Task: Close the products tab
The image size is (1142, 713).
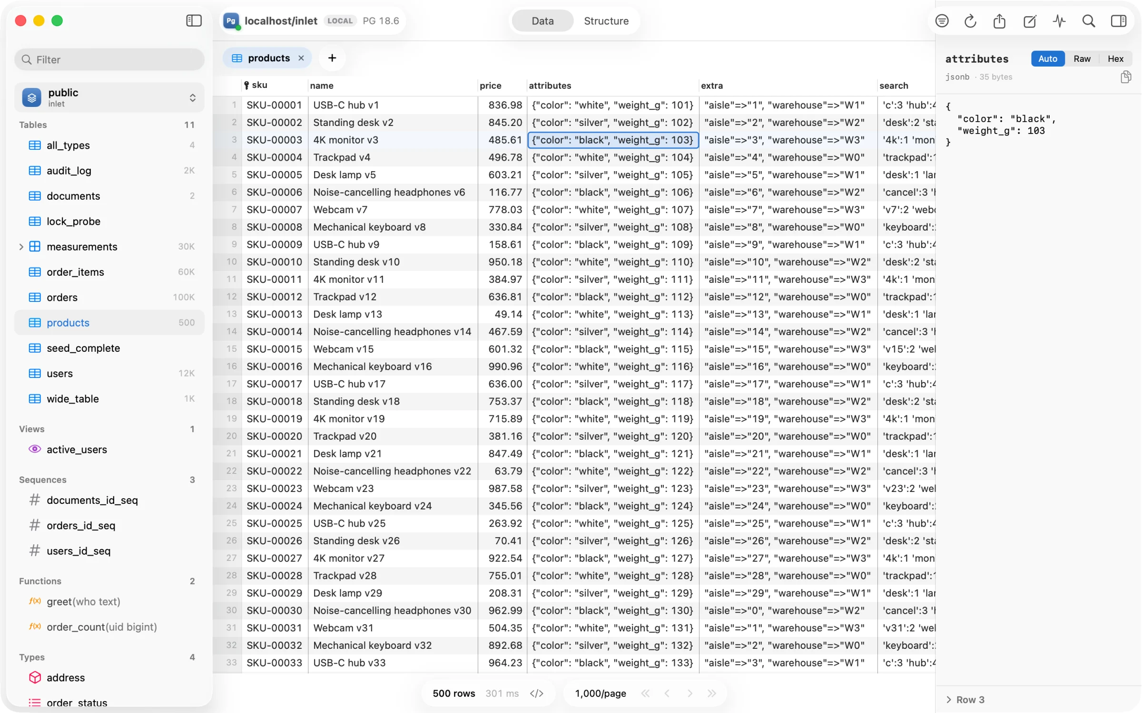Action: 301,58
